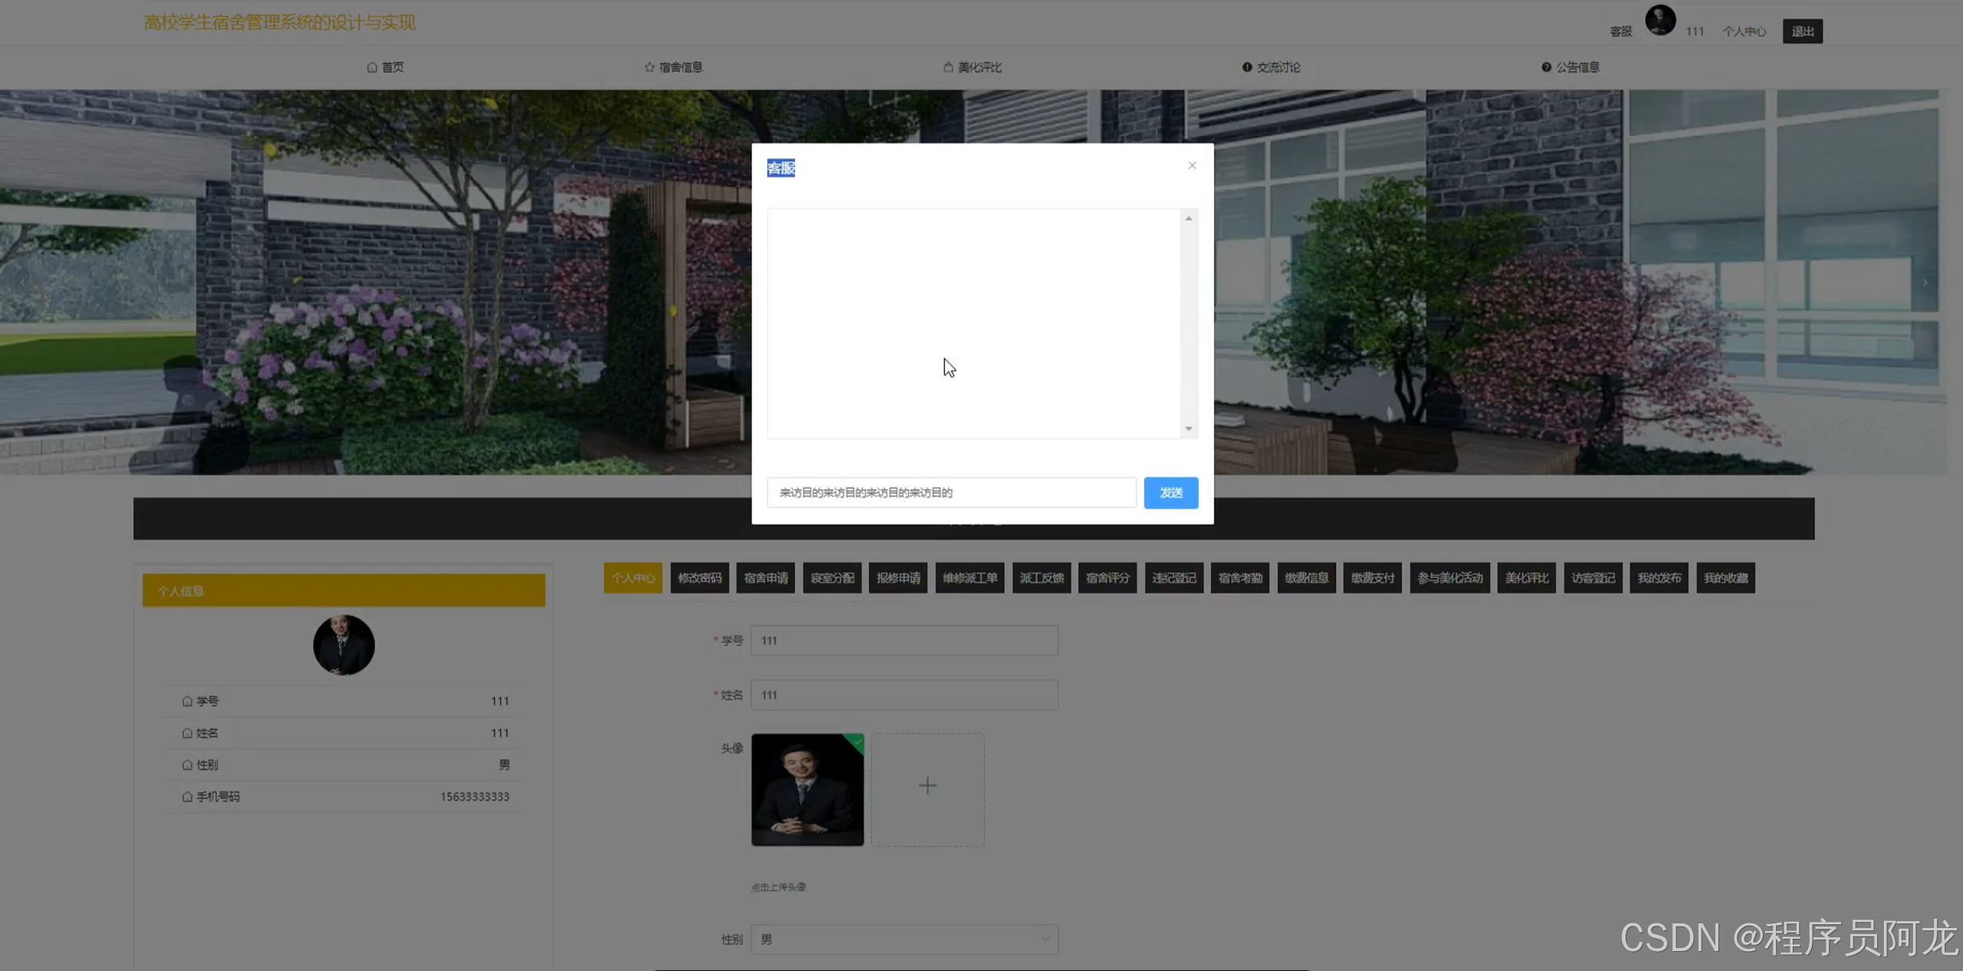
Task: Click the uploaded avatar photo thumbnail
Action: click(807, 789)
